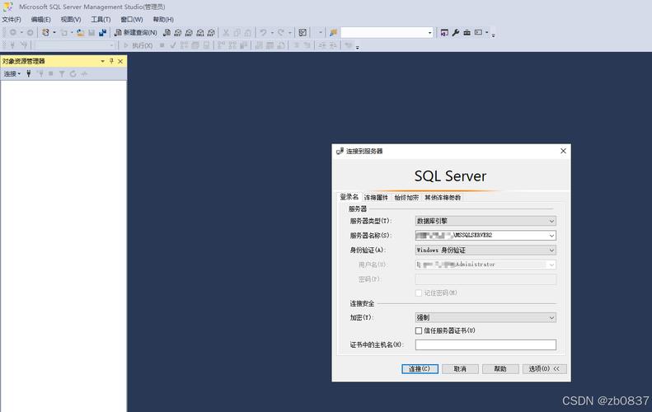Click the MDX query icon in the toolbar
652x412 pixels.
pyautogui.click(x=178, y=32)
